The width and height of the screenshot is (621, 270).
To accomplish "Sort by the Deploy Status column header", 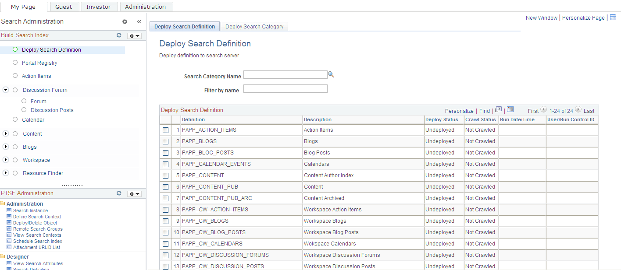I will tap(442, 119).
